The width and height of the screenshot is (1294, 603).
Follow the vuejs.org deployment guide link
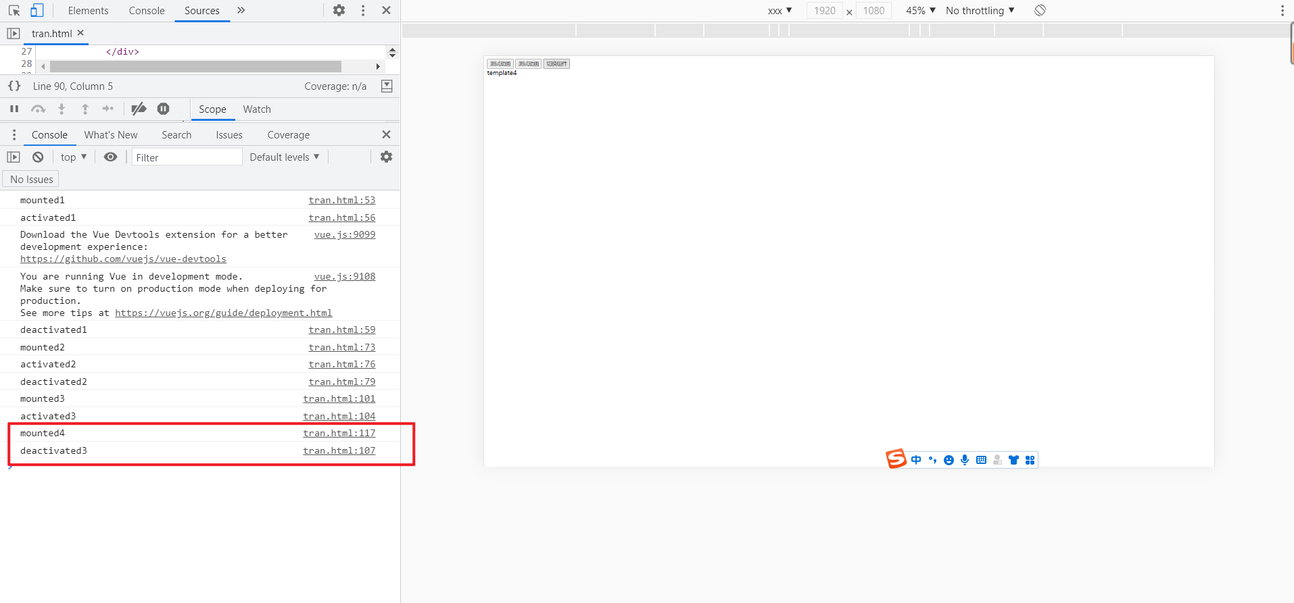pos(223,313)
